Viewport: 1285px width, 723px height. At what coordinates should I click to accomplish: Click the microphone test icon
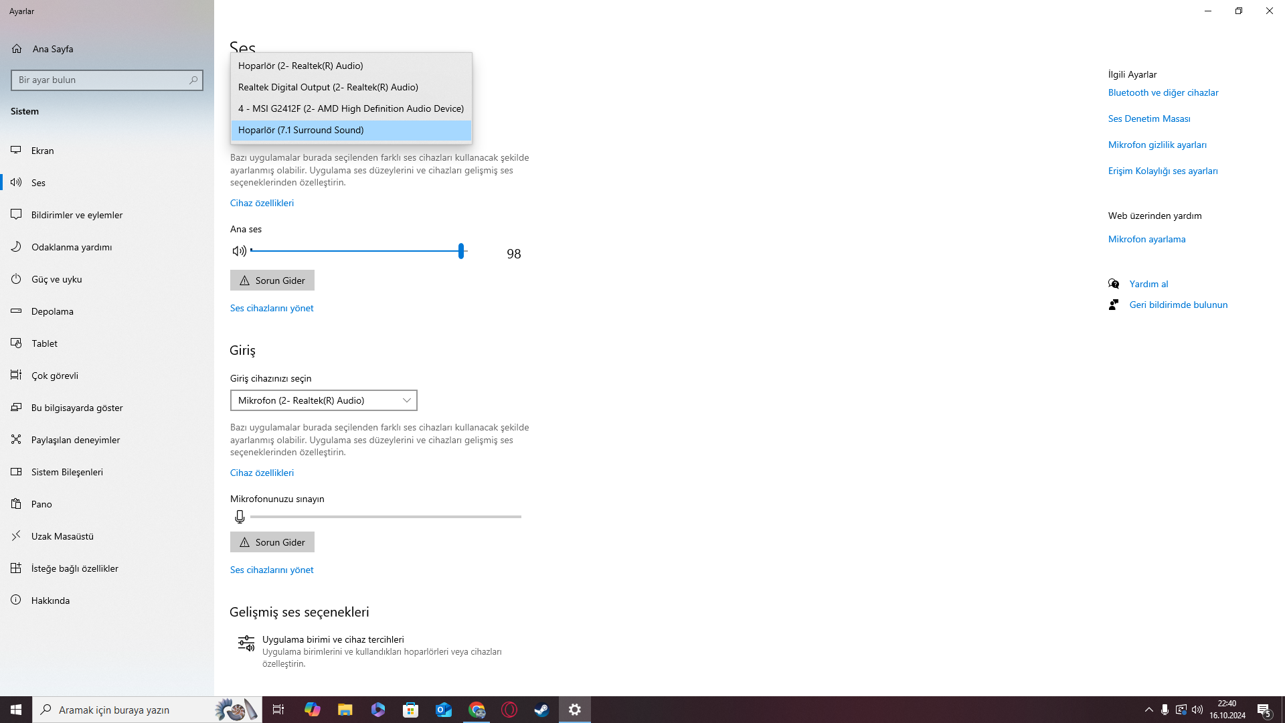coord(240,517)
